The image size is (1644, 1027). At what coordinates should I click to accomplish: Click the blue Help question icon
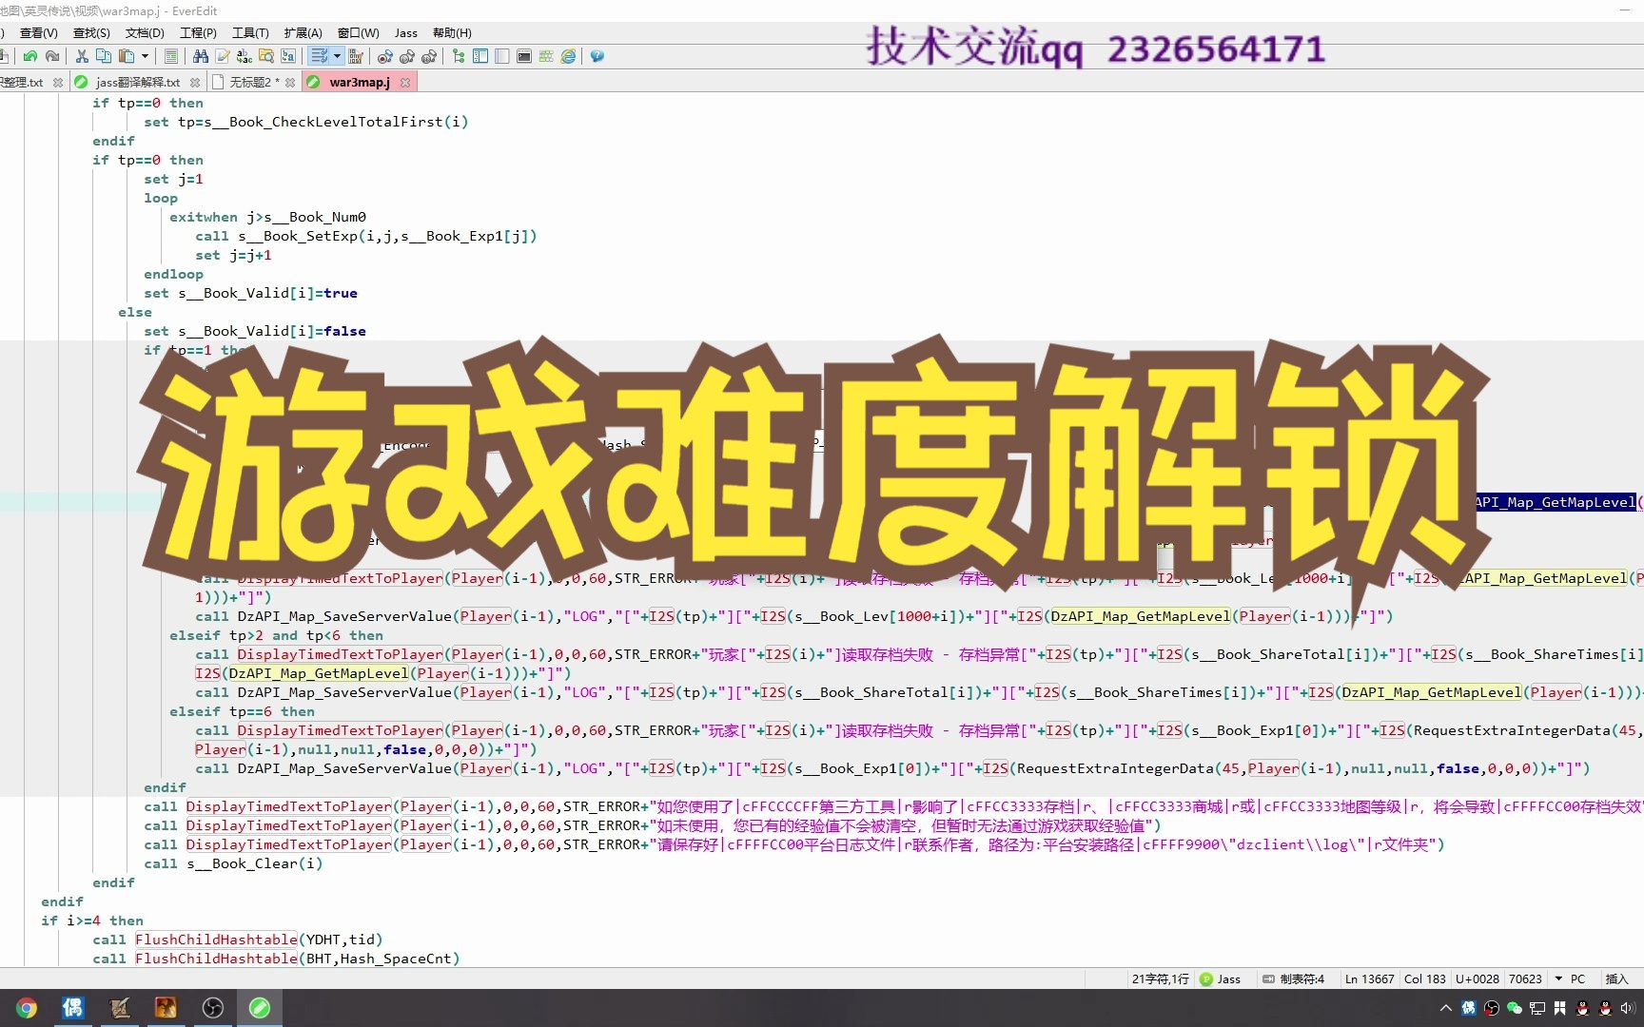(597, 56)
